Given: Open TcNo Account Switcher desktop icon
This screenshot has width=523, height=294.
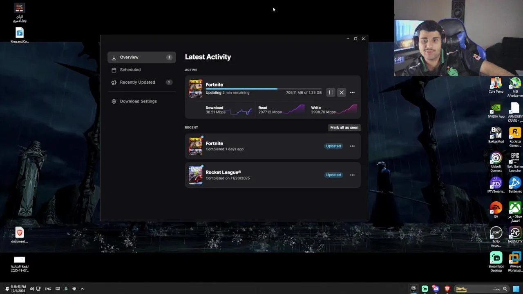Looking at the screenshot, I should pyautogui.click(x=496, y=237).
